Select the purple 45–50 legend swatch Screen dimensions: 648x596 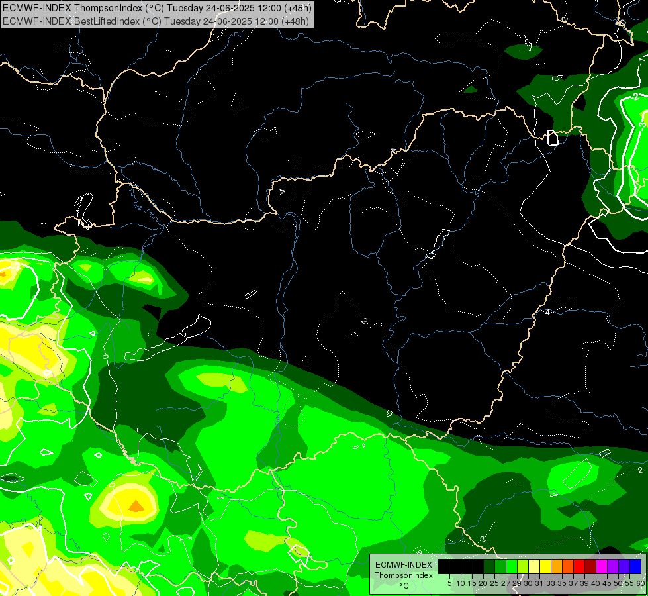point(613,566)
